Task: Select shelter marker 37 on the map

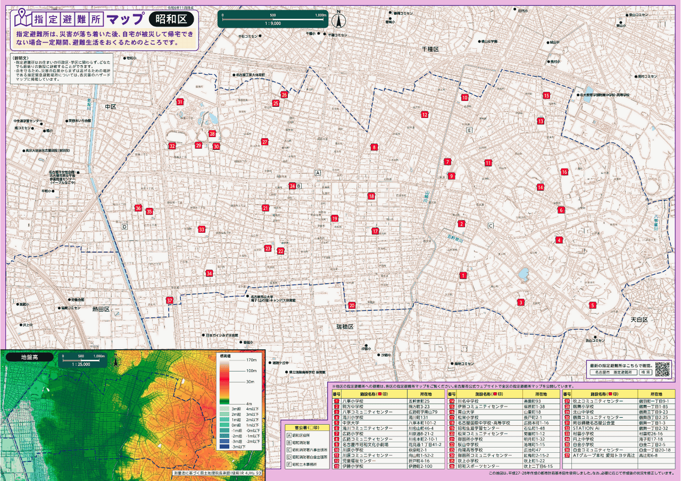Action: [x=170, y=300]
